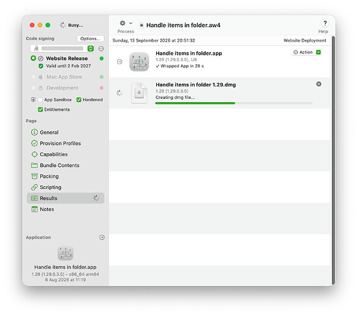Click the General info icon
The width and height of the screenshot is (357, 315).
pyautogui.click(x=34, y=132)
